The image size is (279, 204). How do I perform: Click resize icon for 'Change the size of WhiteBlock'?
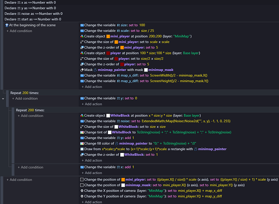click(x=82, y=127)
